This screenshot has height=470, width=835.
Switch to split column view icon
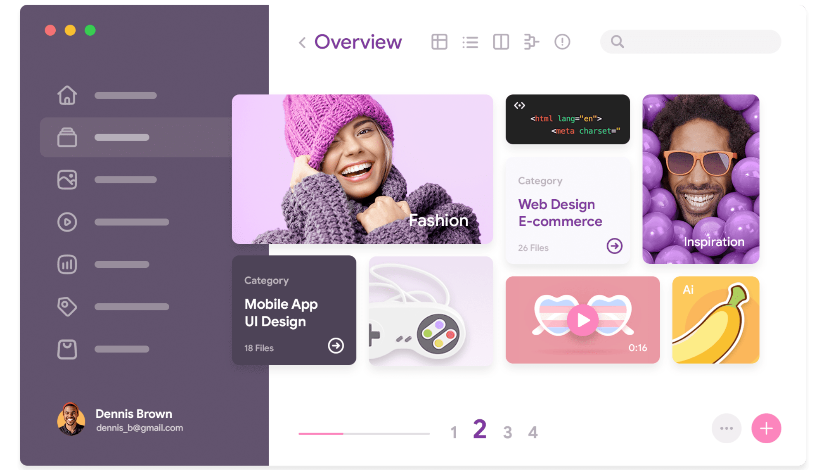(x=501, y=42)
